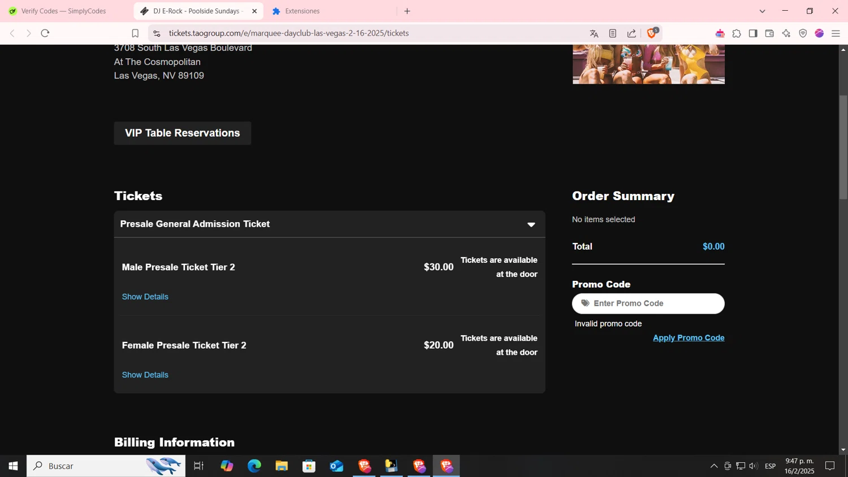Click Apply Promo Code link

[x=689, y=337]
